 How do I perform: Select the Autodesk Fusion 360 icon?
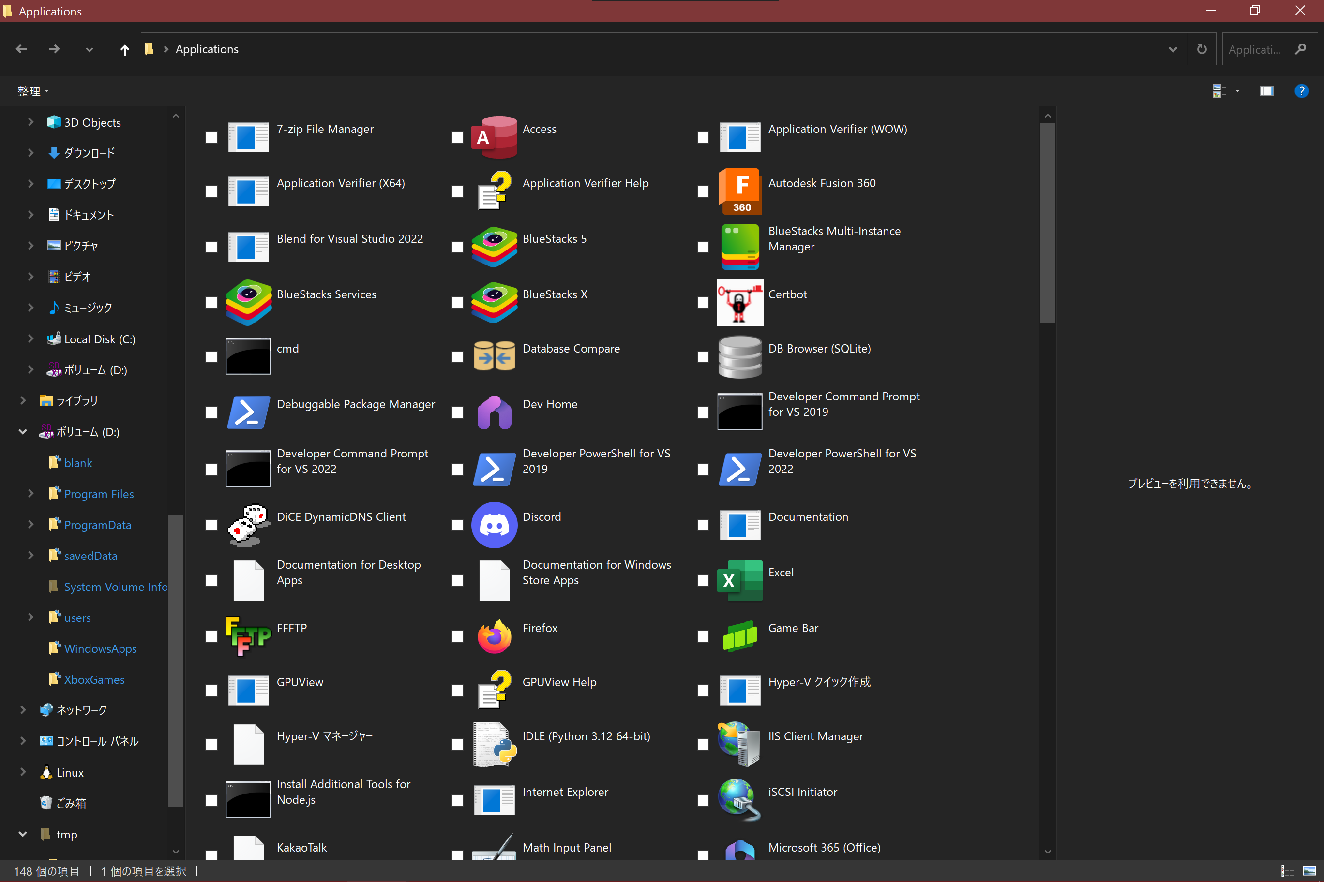coord(740,191)
